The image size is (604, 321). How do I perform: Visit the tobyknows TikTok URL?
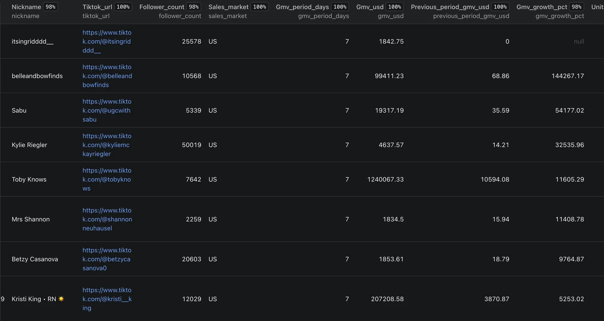coord(107,180)
